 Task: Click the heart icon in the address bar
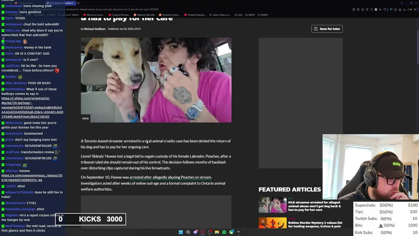[385, 10]
